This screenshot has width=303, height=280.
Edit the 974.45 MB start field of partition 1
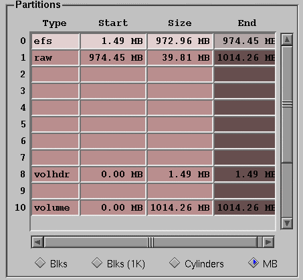click(x=113, y=58)
